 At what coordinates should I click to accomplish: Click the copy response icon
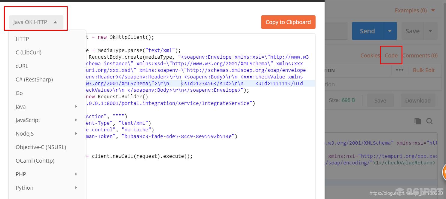(418, 121)
